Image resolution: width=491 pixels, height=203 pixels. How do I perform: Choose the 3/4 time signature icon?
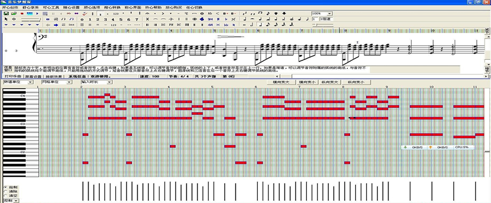pos(210,19)
